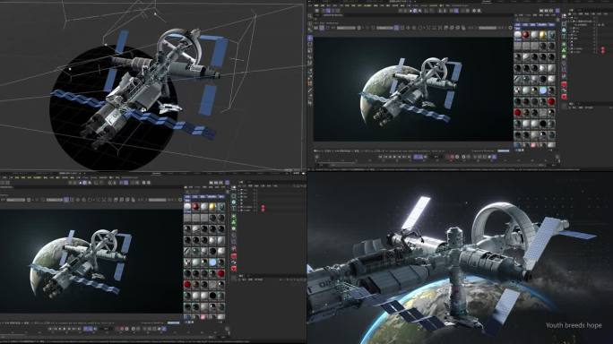Click the purple highlighted tool in top-right window's left toolbar
Screen dimensions: 613x344
tap(310, 39)
